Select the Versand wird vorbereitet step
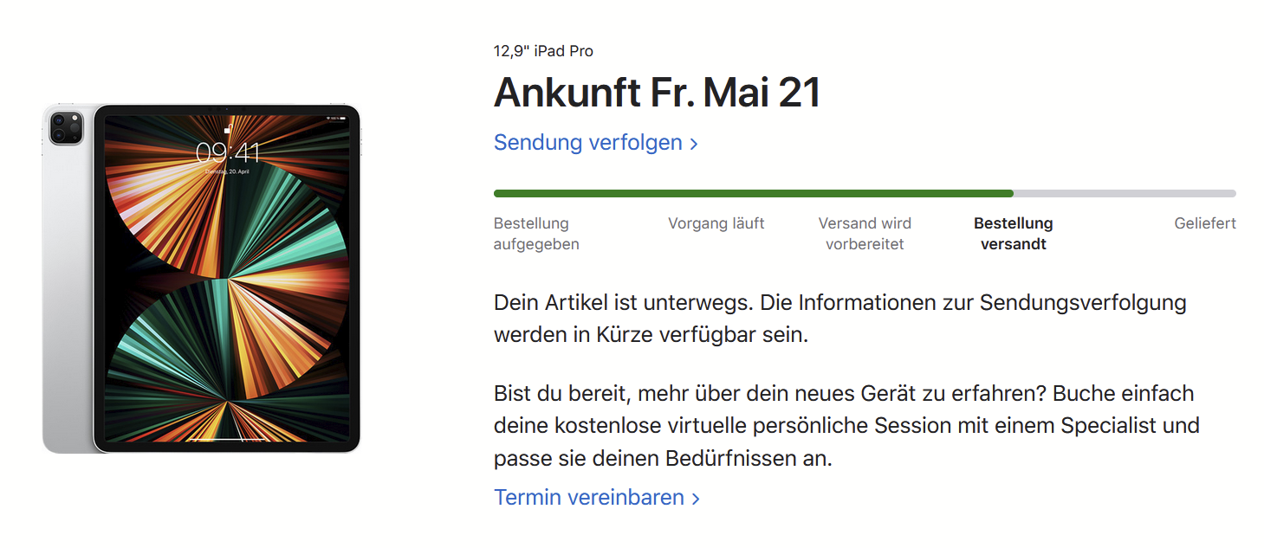The height and width of the screenshot is (548, 1264). [x=865, y=234]
